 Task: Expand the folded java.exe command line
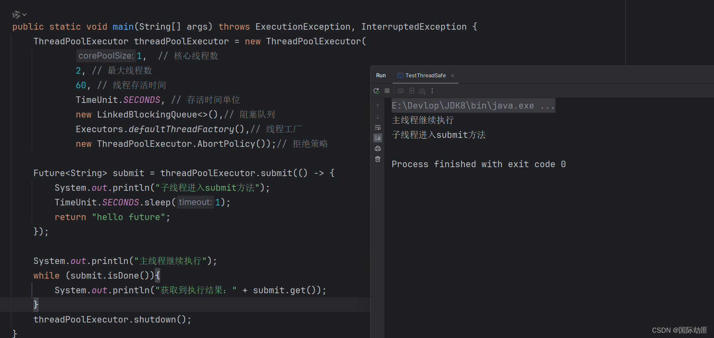(473, 106)
